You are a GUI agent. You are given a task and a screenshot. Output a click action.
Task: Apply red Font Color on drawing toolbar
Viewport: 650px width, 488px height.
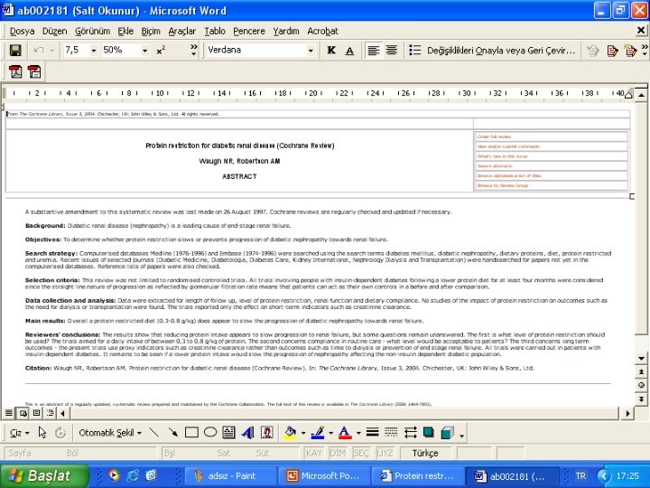pos(345,432)
